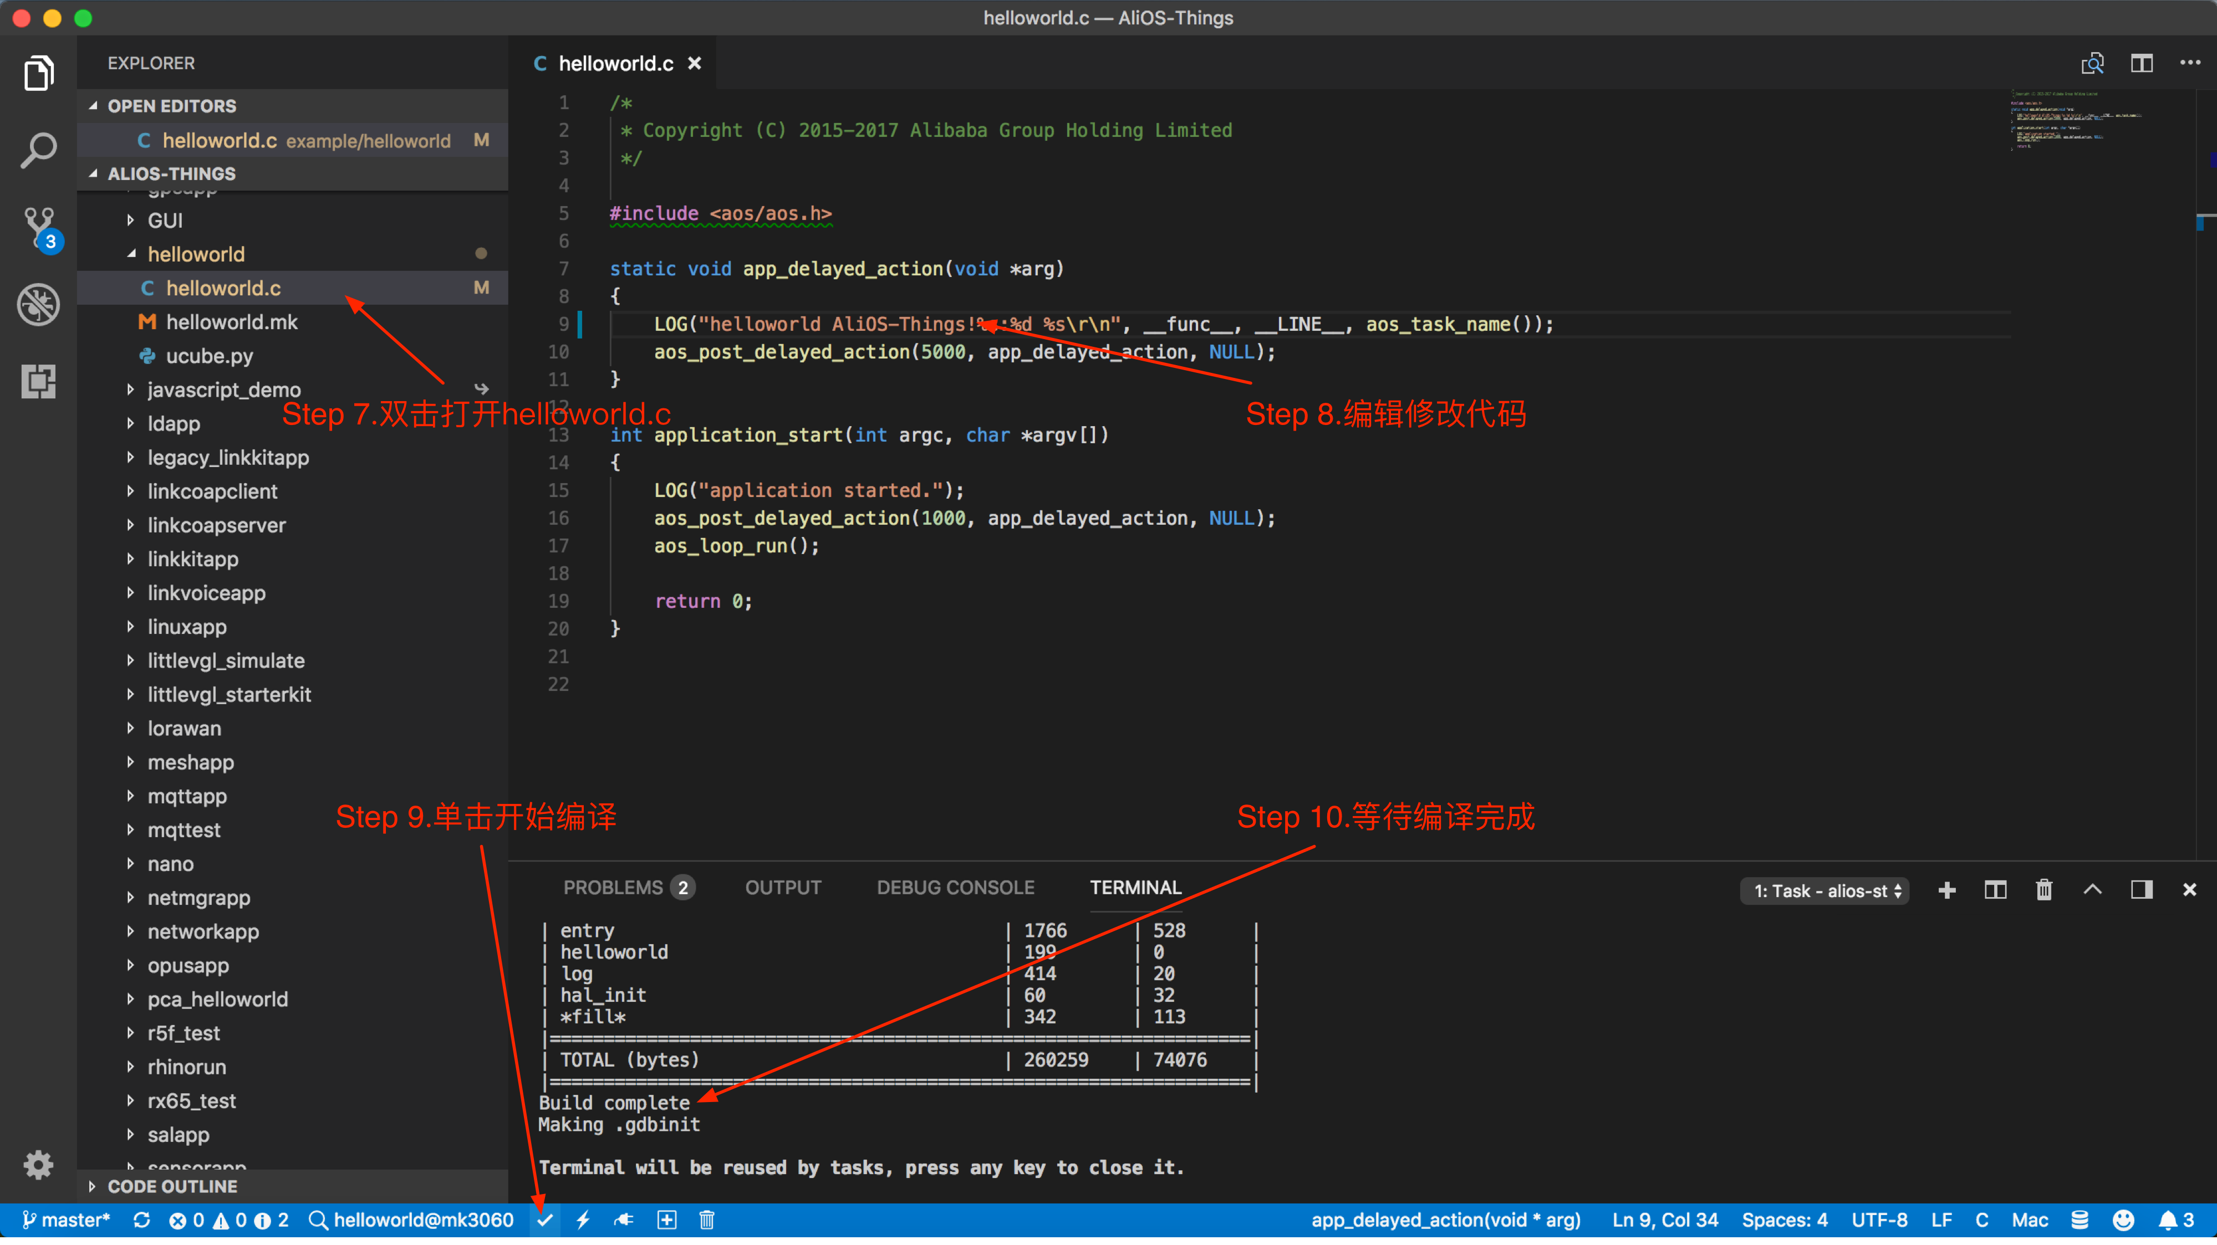Split the terminal into two panes
This screenshot has width=2217, height=1245.
1995,890
